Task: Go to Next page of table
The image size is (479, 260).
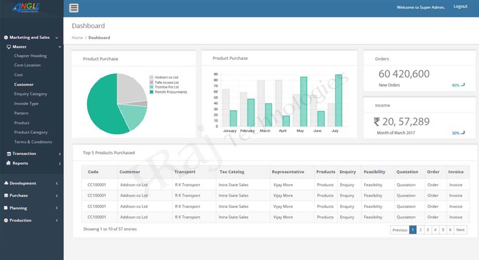Action: pos(460,230)
